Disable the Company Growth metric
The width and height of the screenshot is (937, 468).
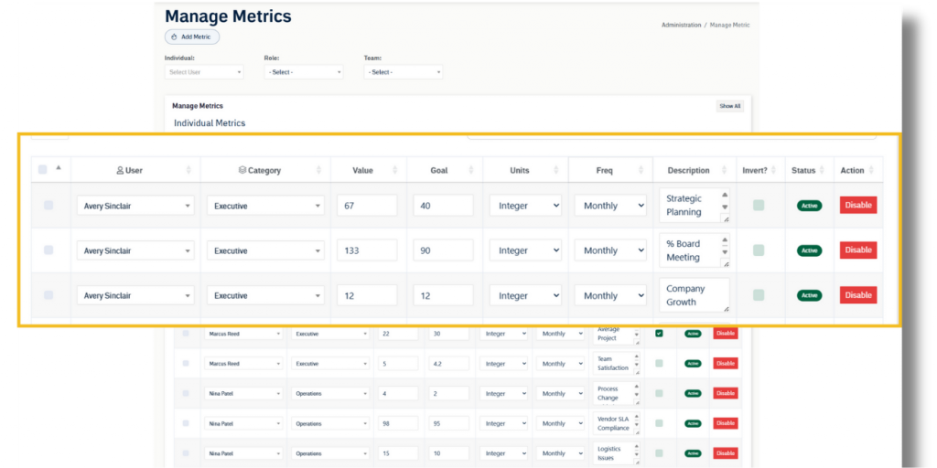click(857, 295)
